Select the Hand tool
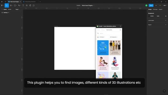The width and height of the screenshot is (168, 95). click(30, 5)
